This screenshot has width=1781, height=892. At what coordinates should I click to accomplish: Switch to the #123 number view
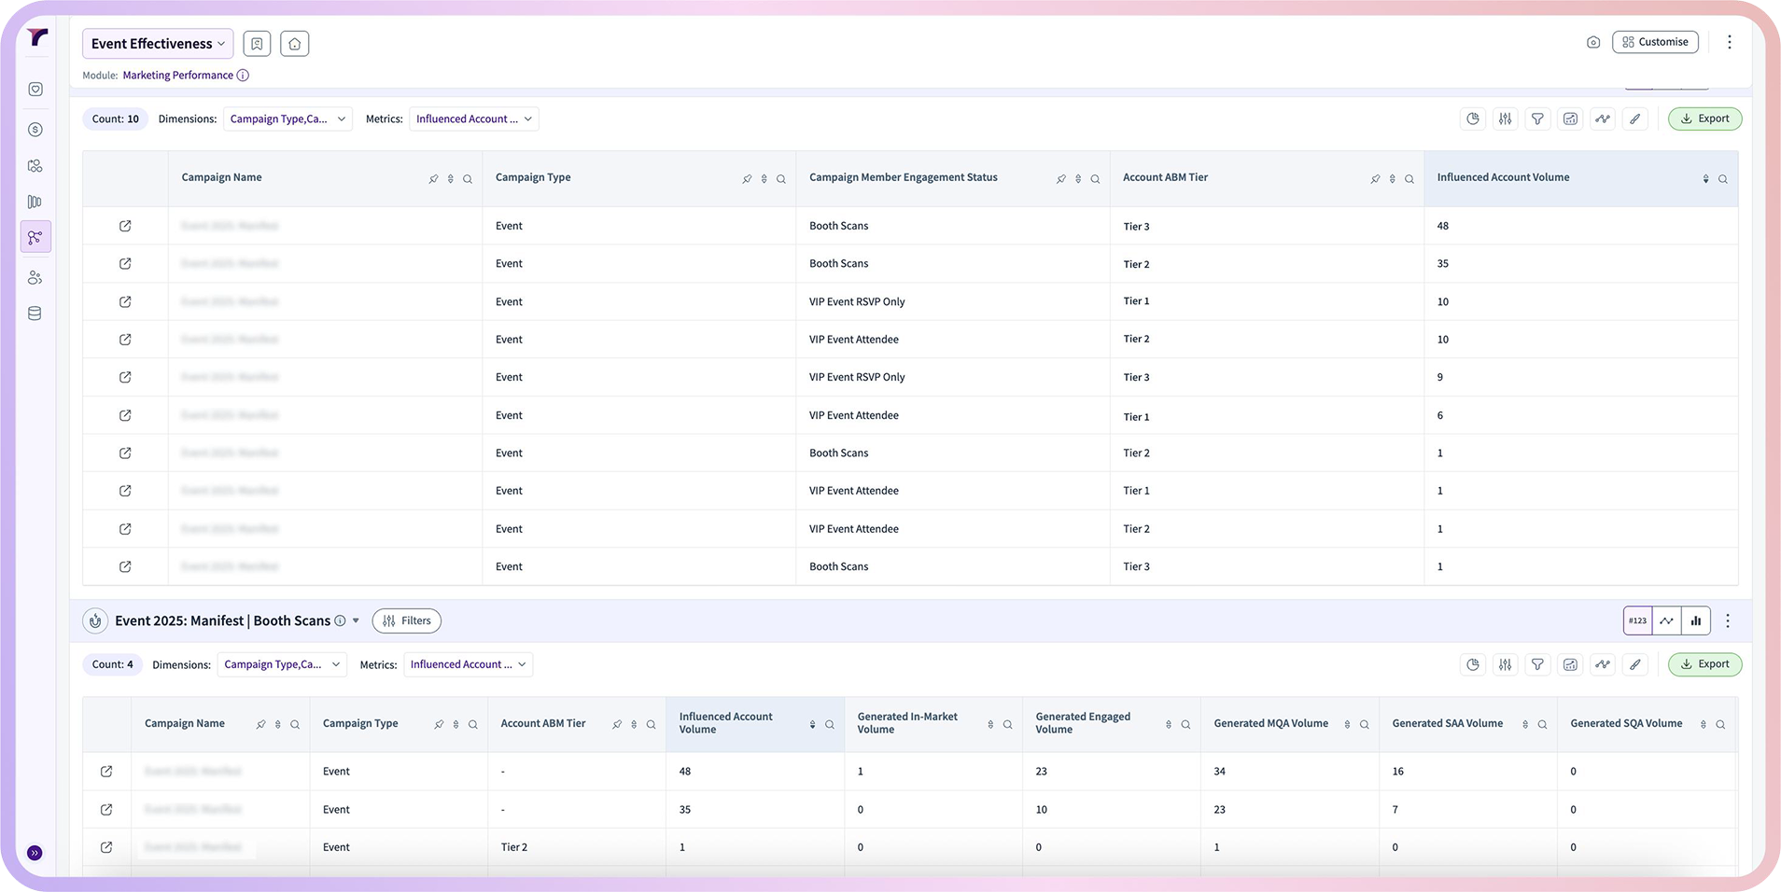click(x=1637, y=620)
